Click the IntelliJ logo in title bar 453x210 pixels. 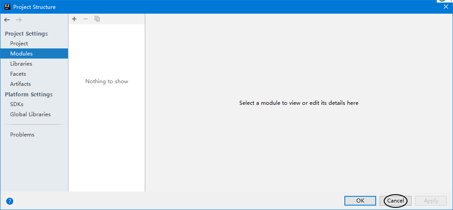[x=7, y=7]
